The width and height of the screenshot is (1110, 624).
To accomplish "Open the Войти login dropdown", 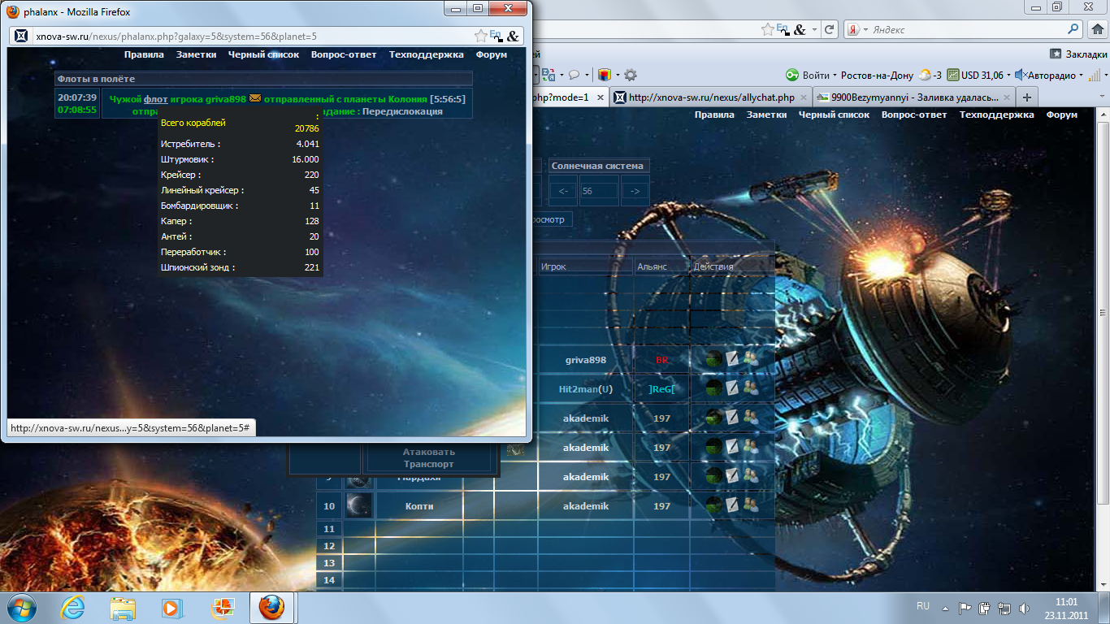I will tap(835, 76).
